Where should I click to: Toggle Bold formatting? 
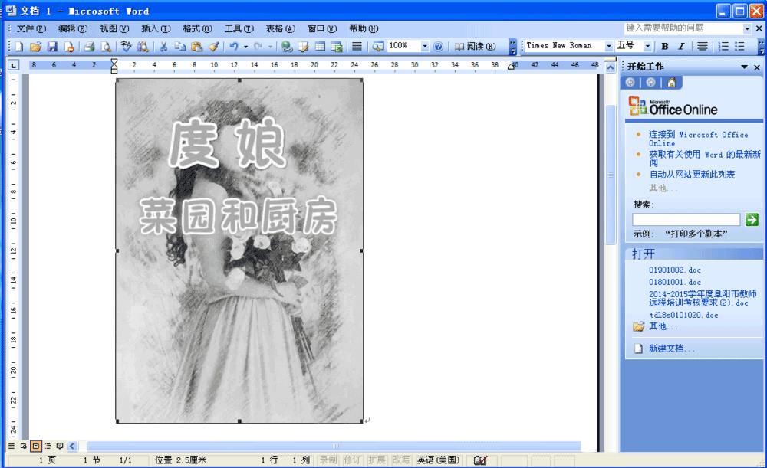665,47
